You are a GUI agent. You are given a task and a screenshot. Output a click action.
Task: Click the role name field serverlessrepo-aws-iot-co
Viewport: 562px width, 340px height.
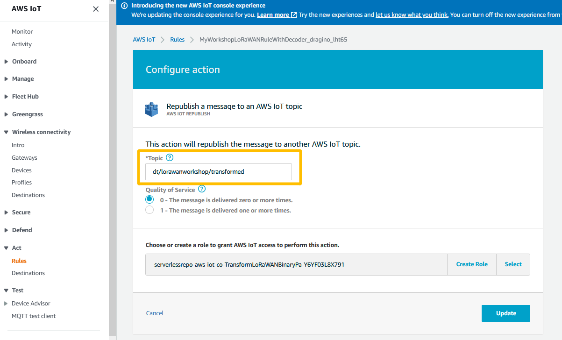[x=296, y=264]
